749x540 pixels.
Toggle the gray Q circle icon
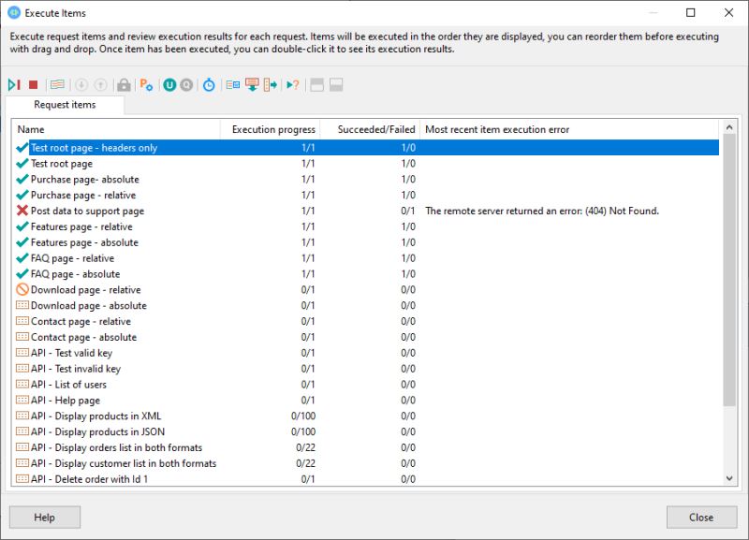[186, 85]
